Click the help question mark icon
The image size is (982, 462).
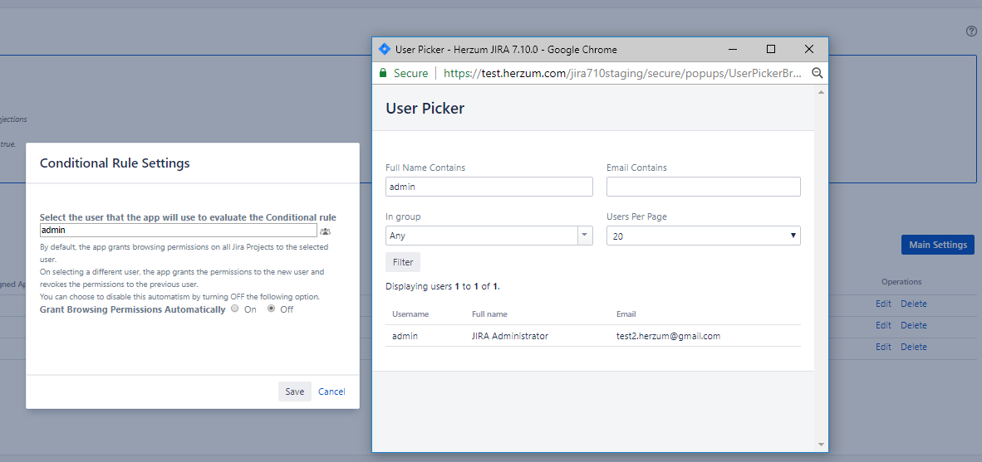pyautogui.click(x=971, y=32)
